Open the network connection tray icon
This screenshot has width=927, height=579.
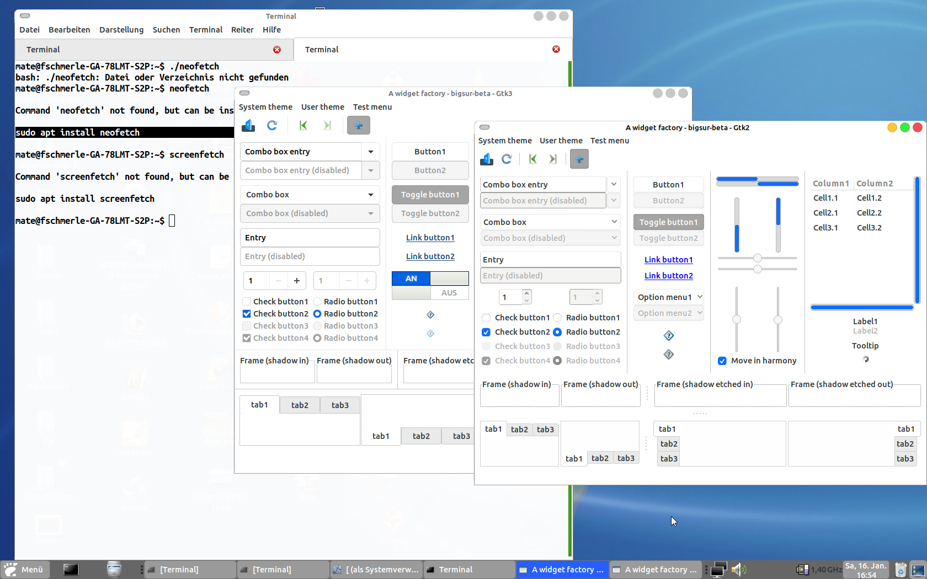tap(718, 570)
